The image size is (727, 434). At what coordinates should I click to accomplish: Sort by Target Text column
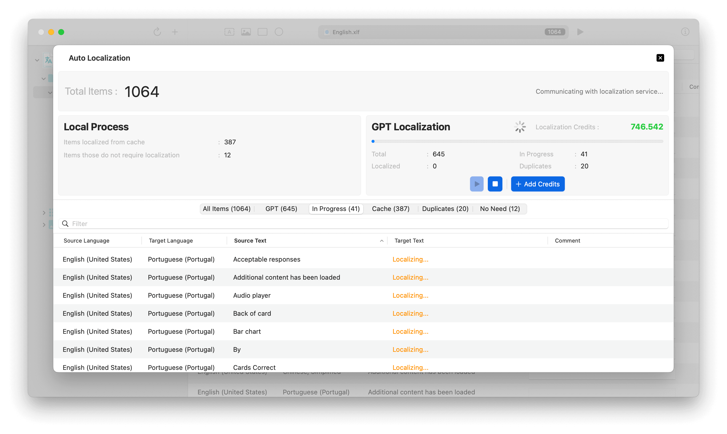(x=409, y=240)
